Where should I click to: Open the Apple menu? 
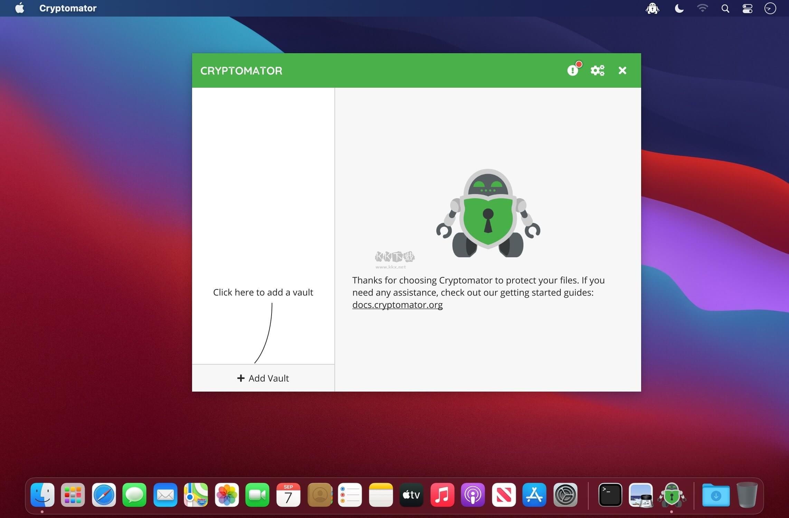(x=20, y=8)
